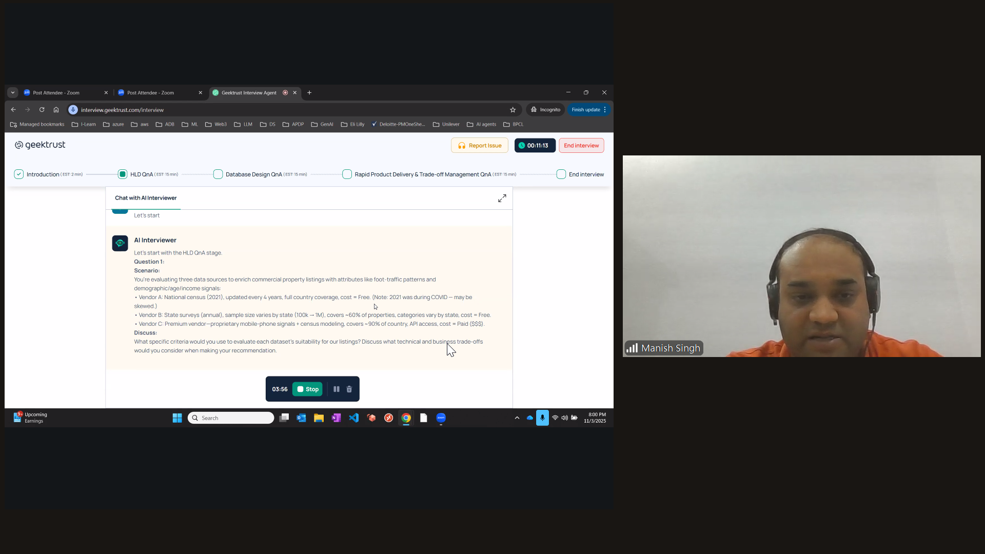The image size is (985, 554).
Task: Switch to the first Post Attendee Zoom tab
Action: pyautogui.click(x=56, y=93)
